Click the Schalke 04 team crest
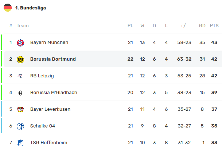222x150 pixels. click(20, 126)
